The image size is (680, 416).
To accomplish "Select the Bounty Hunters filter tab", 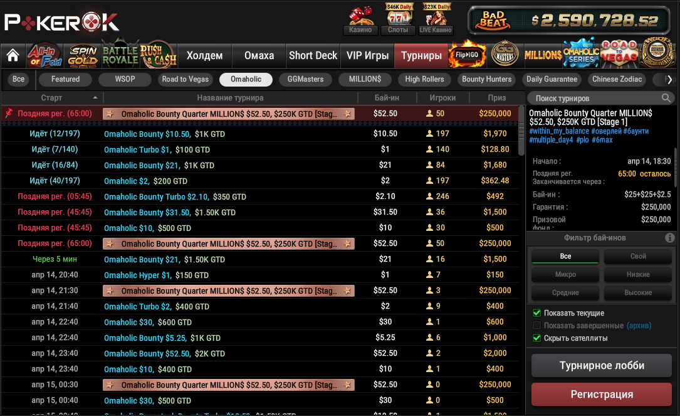I will 487,79.
